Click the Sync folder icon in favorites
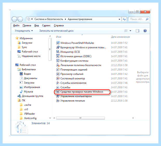This screenshot has width=161, height=146. pos(19,47)
